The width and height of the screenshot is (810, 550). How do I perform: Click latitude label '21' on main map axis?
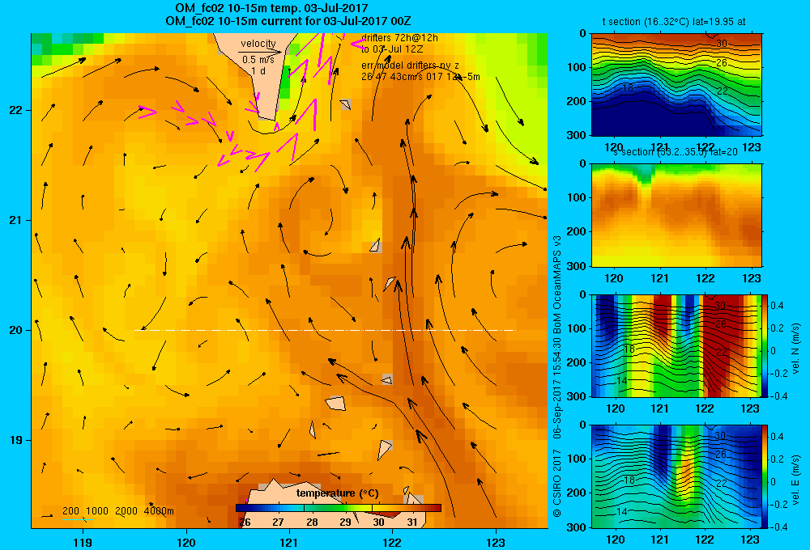pos(15,220)
